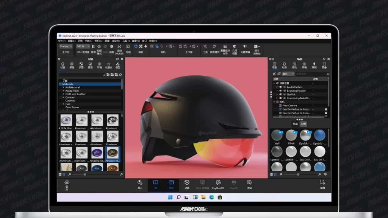Image resolution: width=388 pixels, height=218 pixels.
Task: Expand the Architectural materials folder
Action: [63, 87]
